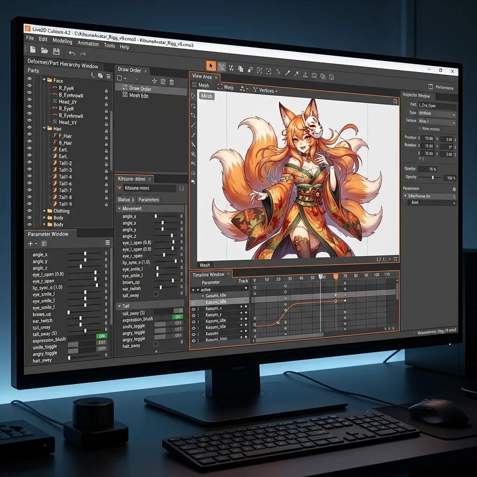This screenshot has height=477, width=477.
Task: Click the kitsune-mimi name input field
Action: tap(150, 188)
